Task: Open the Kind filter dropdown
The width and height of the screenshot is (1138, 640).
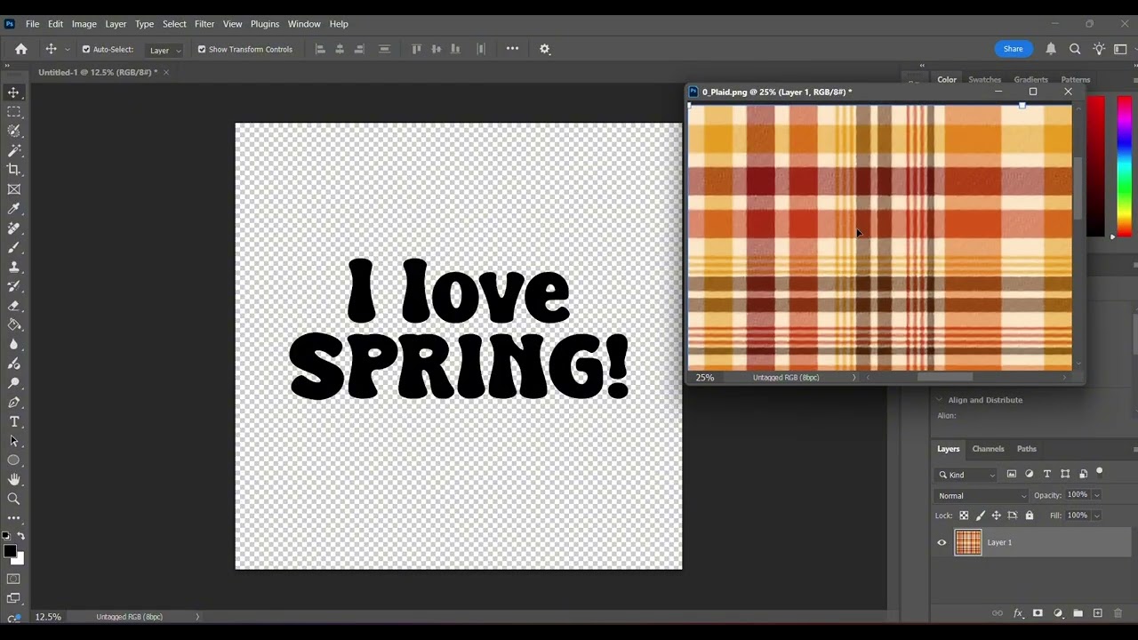Action: tap(966, 475)
